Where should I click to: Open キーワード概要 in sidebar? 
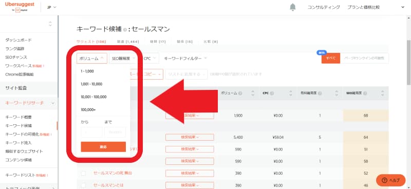click(x=18, y=117)
